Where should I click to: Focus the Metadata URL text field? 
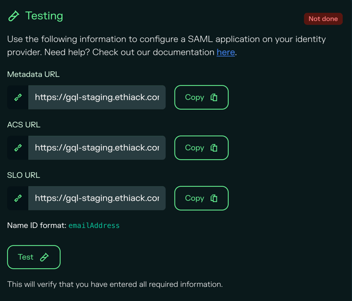click(x=97, y=97)
